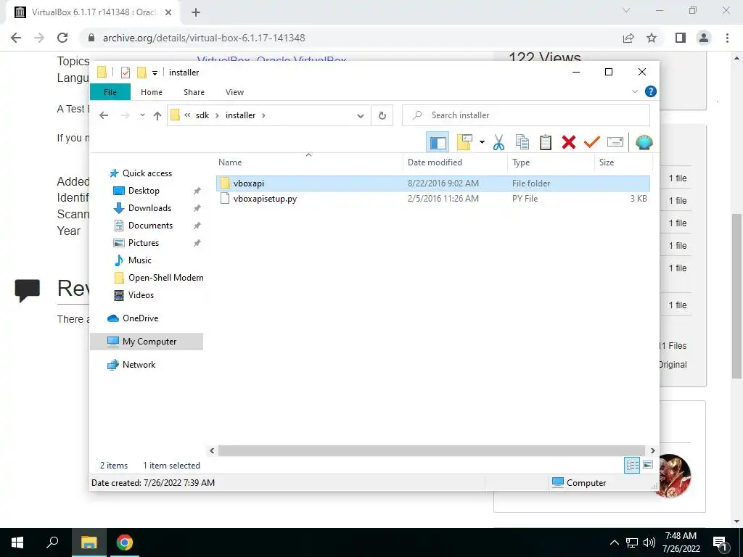Screen dimensions: 743x557
Task: Click the Paste clipboard icon
Action: pos(546,142)
